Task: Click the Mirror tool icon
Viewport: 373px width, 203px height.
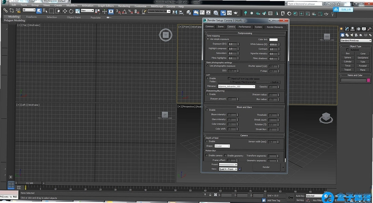Action: click(x=175, y=12)
